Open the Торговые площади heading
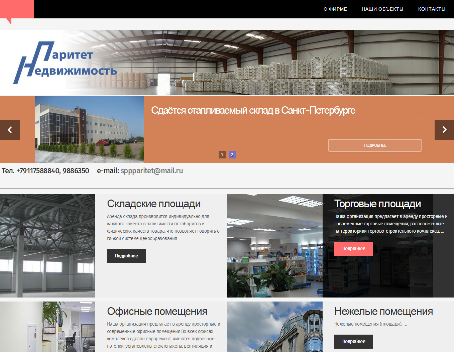 coord(377,204)
